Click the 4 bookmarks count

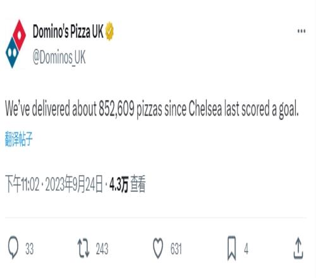click(246, 249)
